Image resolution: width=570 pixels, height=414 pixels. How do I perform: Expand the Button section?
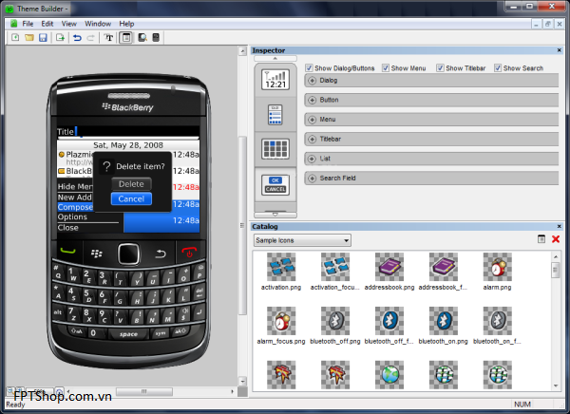click(312, 100)
